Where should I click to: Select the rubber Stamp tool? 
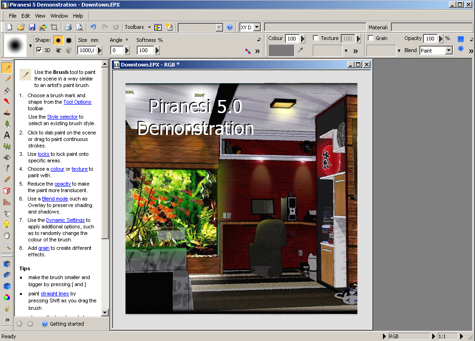click(x=7, y=113)
